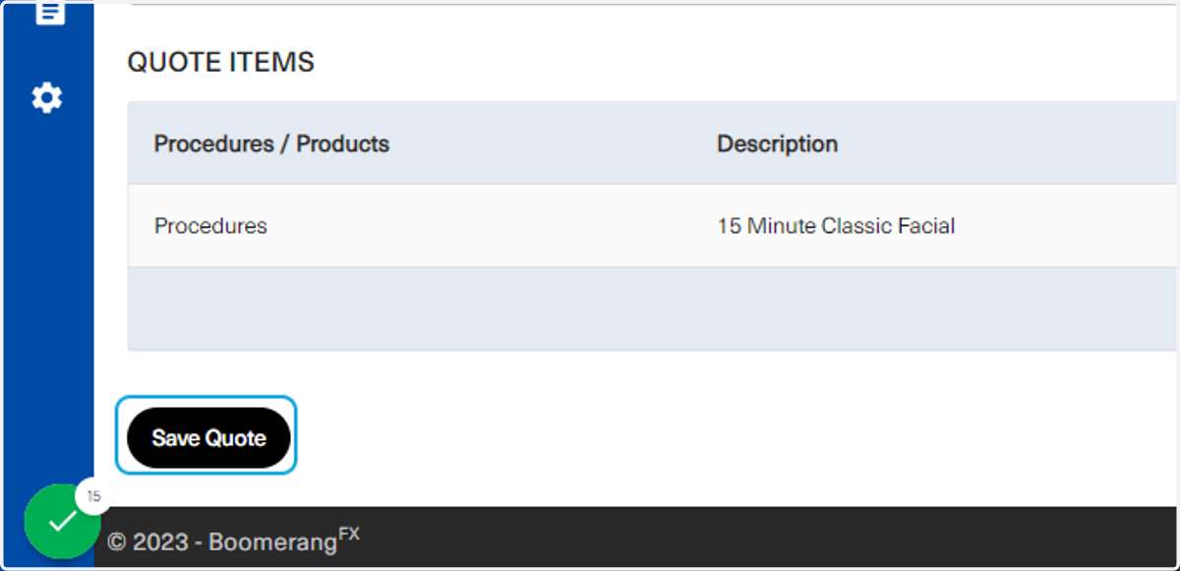Click the empty totals row under the quote item
1180x571 pixels.
pyautogui.click(x=653, y=309)
